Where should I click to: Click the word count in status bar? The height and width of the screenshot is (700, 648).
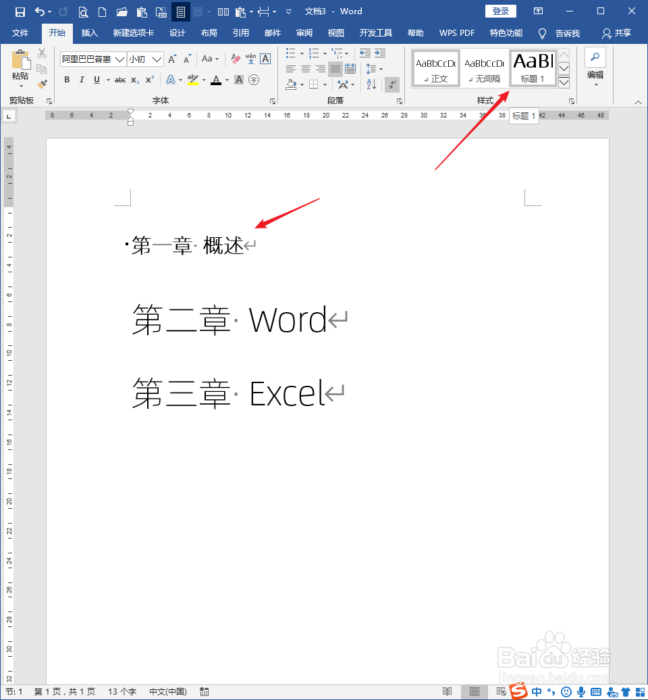pyautogui.click(x=122, y=691)
